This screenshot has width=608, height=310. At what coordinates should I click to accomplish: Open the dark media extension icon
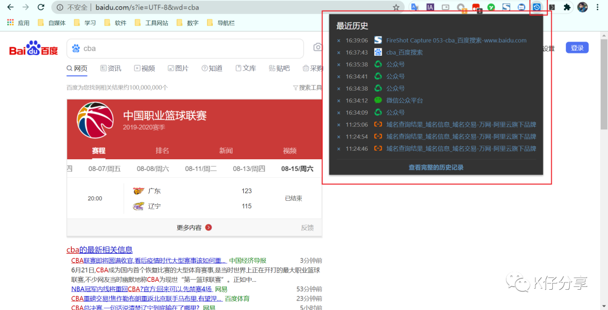pyautogui.click(x=552, y=7)
